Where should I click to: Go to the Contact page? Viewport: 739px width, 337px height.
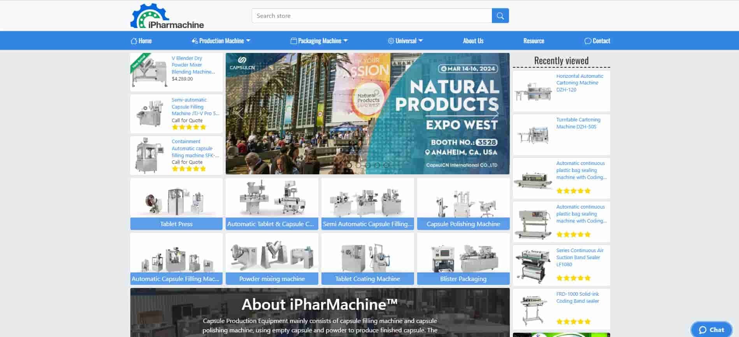point(597,41)
